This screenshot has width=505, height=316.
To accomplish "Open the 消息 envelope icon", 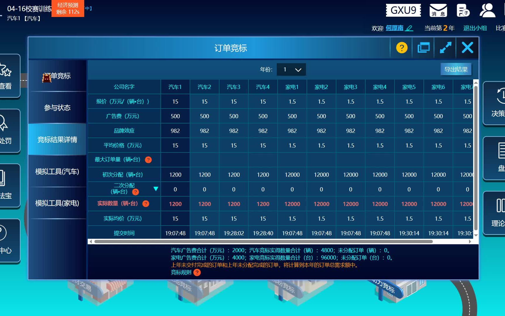I will 438,10.
